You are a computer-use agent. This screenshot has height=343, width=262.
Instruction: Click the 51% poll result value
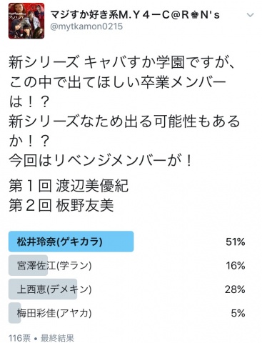coord(236,242)
